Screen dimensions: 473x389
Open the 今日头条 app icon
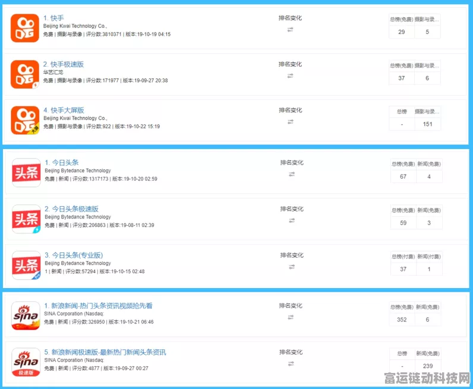[26, 173]
